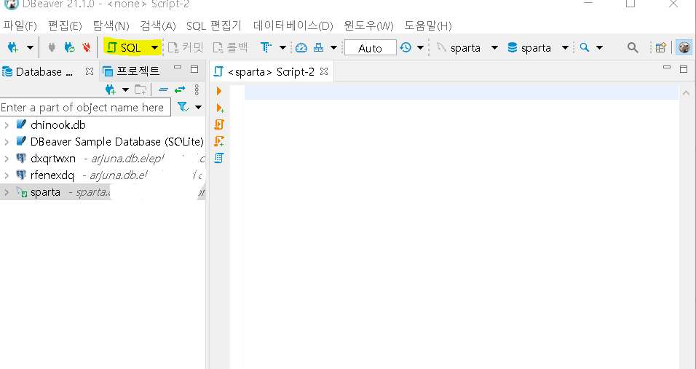Open the dropdown arrow beside the transaction log clock
The height and width of the screenshot is (369, 696).
[420, 47]
